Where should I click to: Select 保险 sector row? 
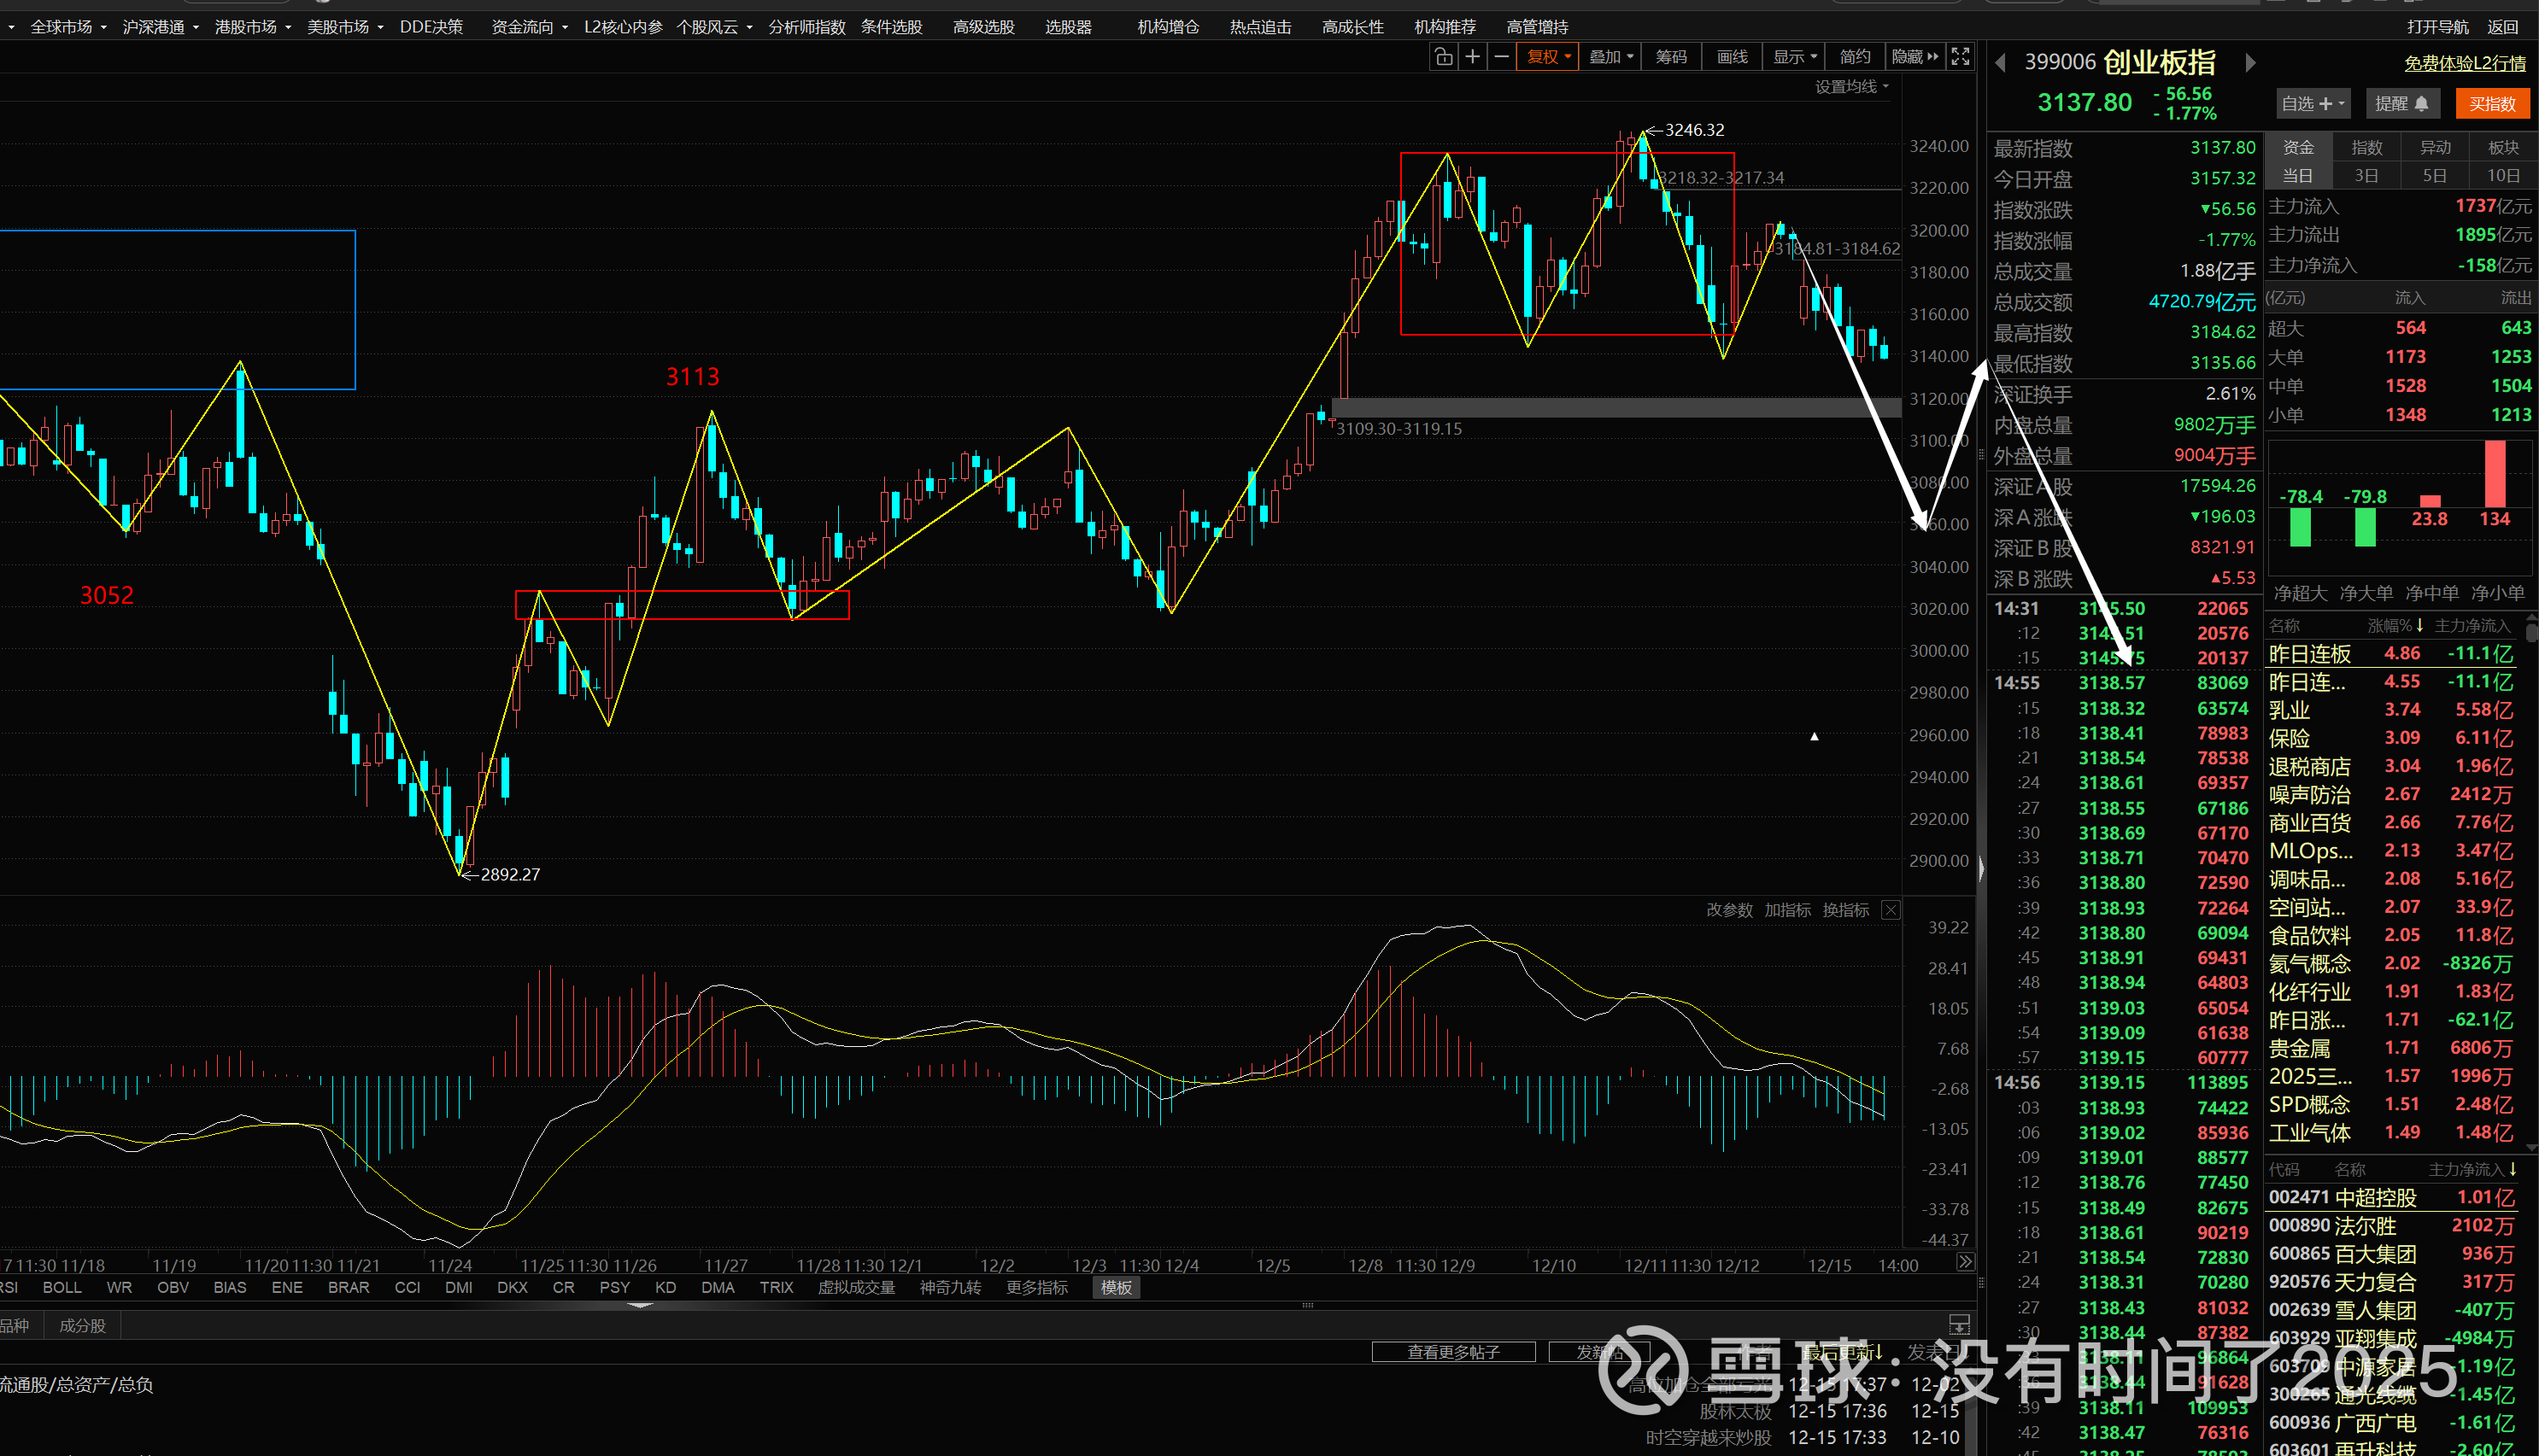click(2289, 739)
